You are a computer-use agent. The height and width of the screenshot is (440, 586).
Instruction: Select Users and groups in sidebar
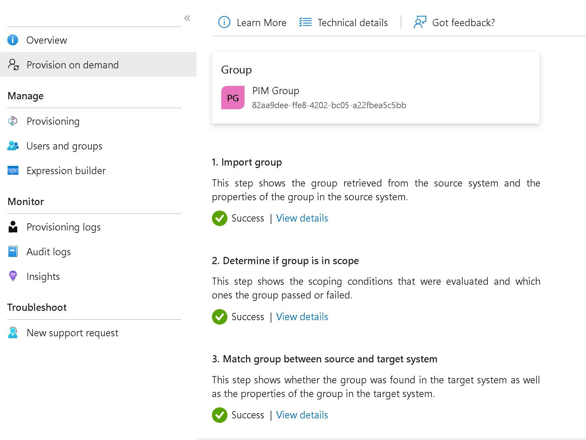coord(64,146)
